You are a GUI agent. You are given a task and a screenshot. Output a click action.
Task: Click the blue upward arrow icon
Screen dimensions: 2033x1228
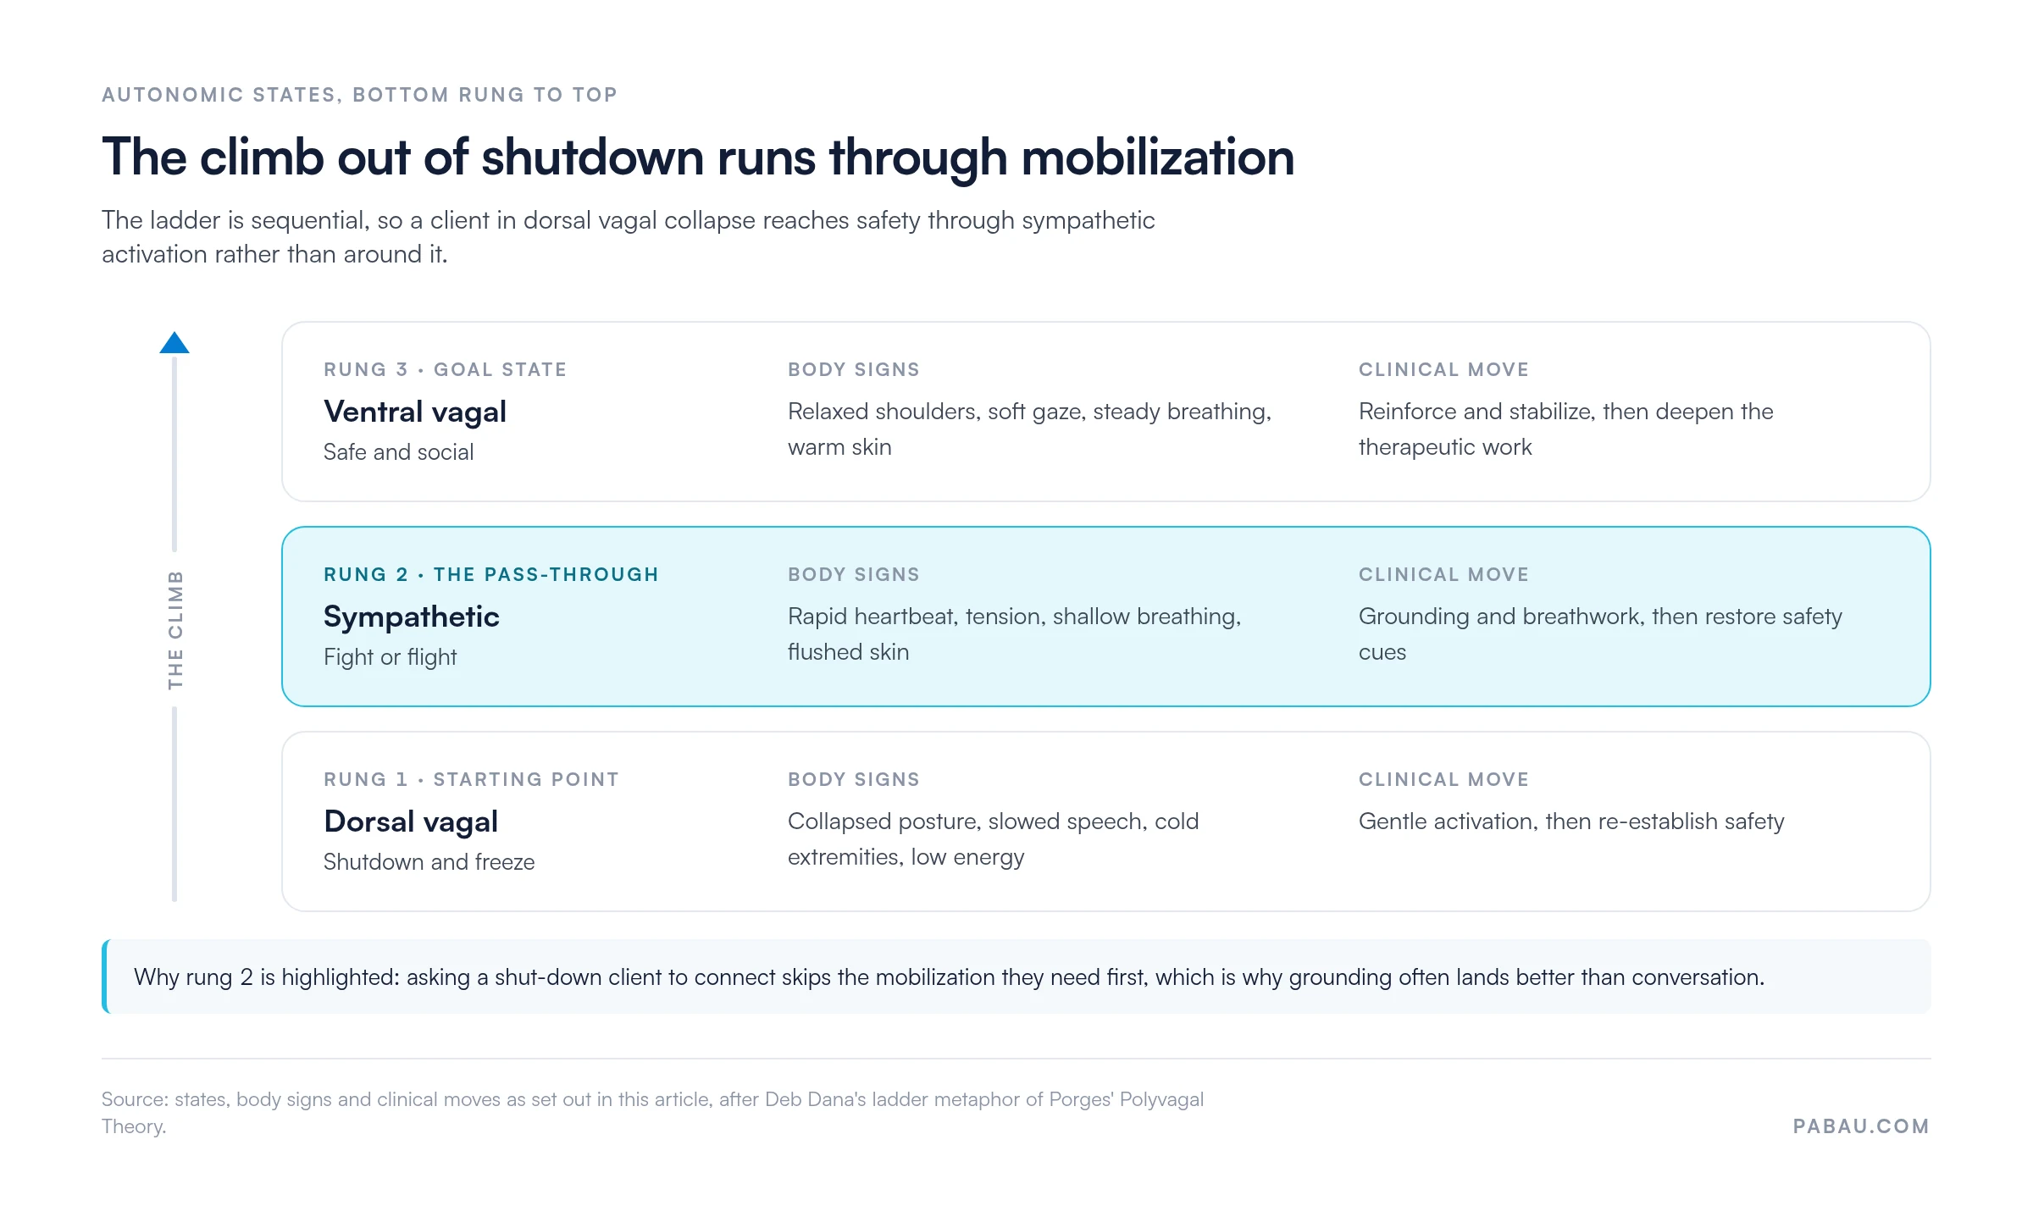[174, 342]
